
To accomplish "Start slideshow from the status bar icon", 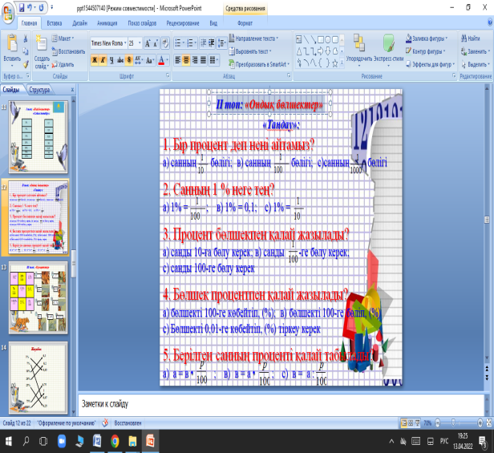I will tap(418, 423).
